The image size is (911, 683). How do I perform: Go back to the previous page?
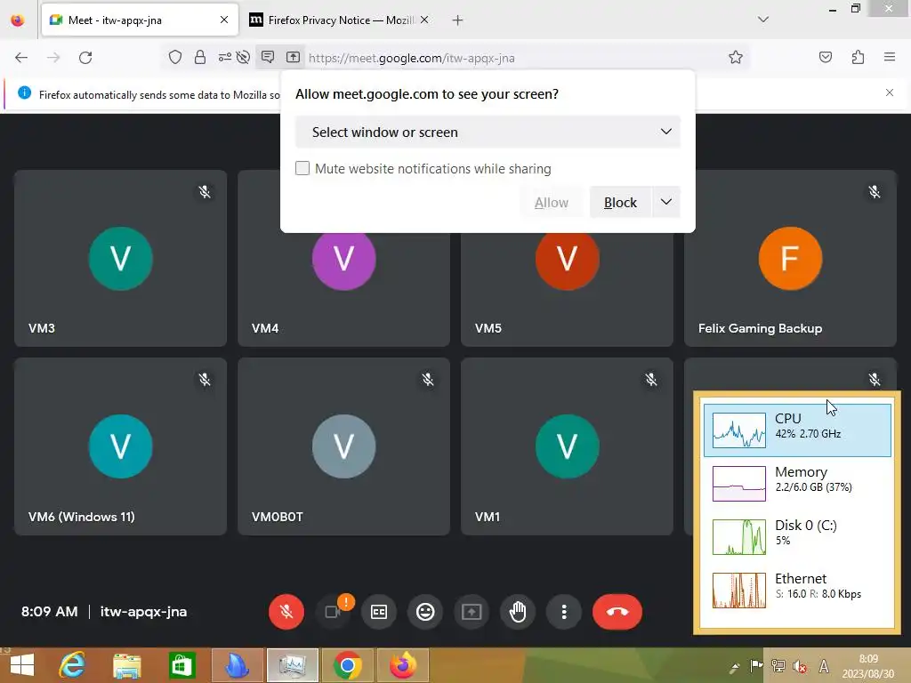coord(21,58)
